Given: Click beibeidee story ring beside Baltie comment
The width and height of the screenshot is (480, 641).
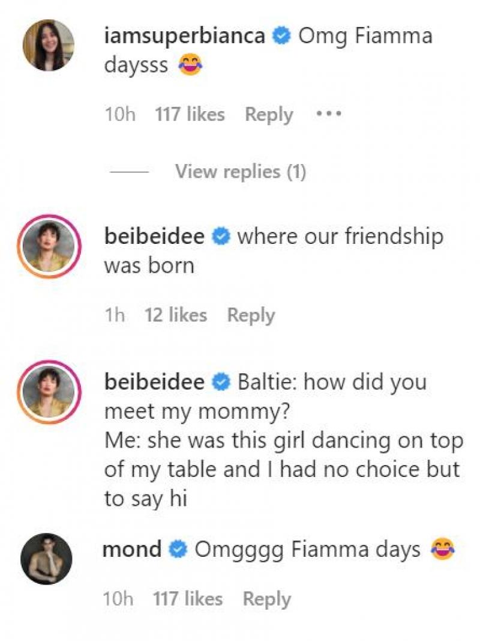Looking at the screenshot, I should (49, 391).
